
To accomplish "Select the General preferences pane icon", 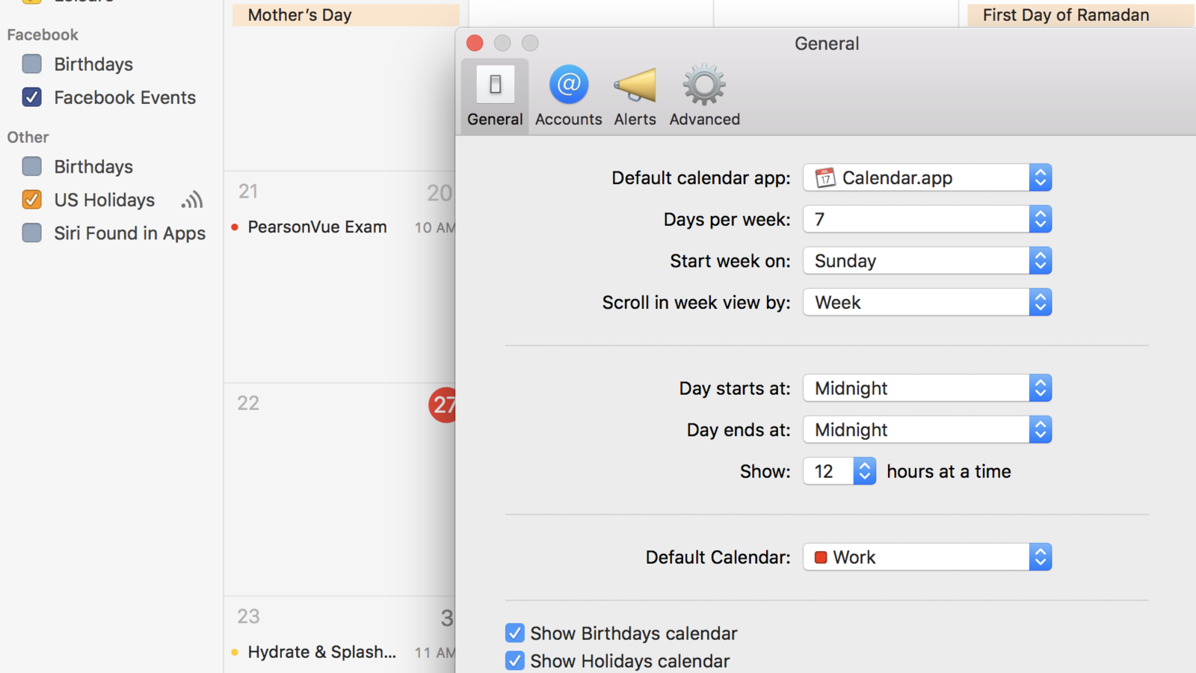I will (x=494, y=93).
